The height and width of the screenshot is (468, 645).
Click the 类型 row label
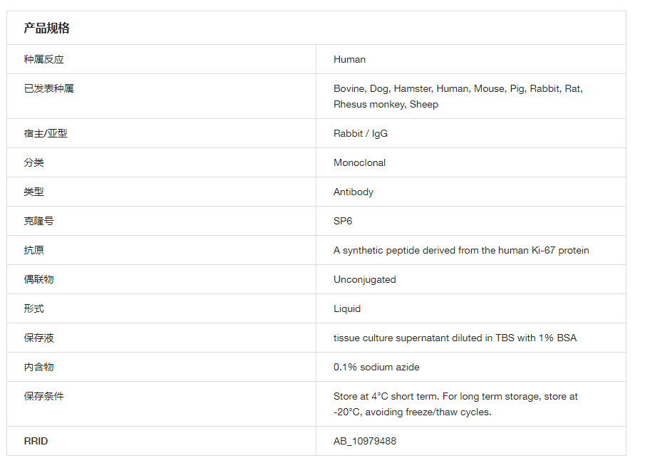pos(33,192)
